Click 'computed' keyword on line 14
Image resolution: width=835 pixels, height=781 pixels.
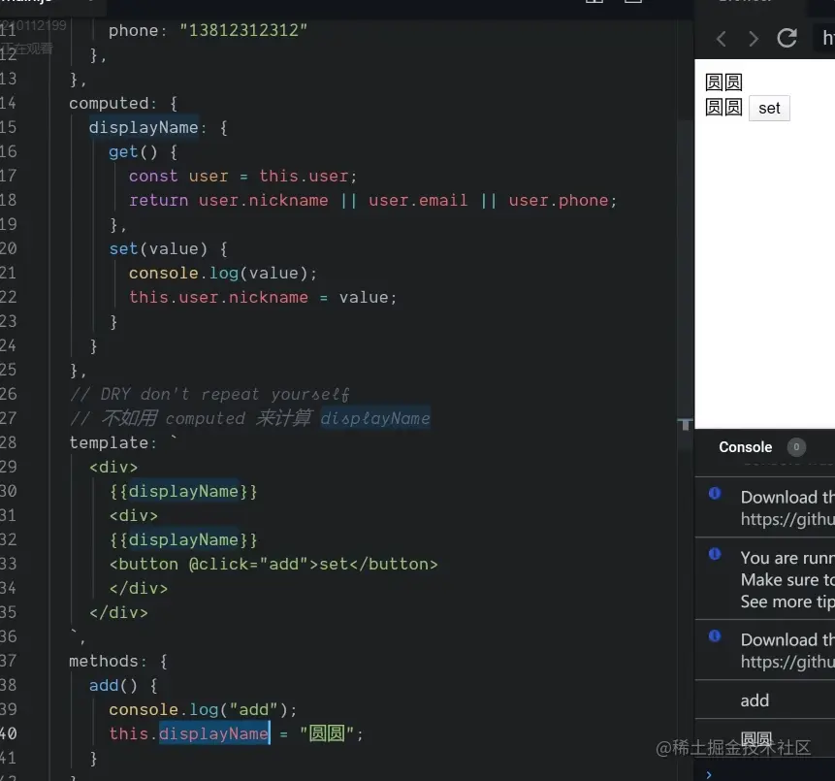tap(110, 104)
